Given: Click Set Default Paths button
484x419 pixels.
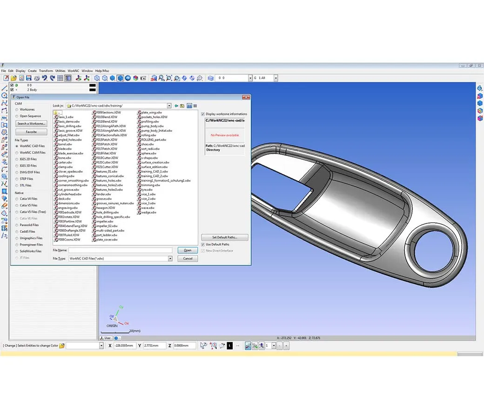Looking at the screenshot, I should pos(225,237).
